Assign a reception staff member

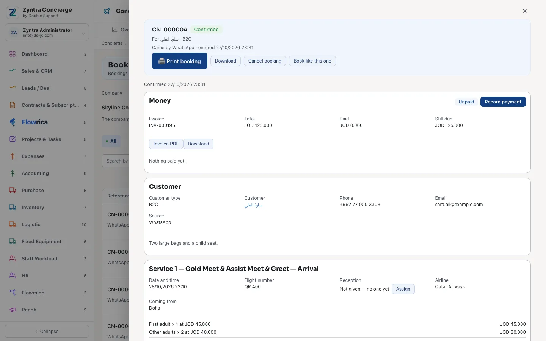[403, 289]
